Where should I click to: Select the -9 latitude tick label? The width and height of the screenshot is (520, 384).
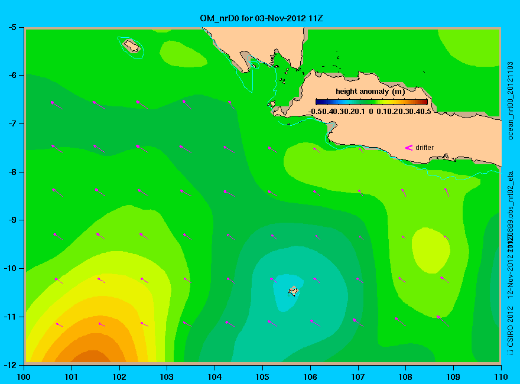click(12, 220)
